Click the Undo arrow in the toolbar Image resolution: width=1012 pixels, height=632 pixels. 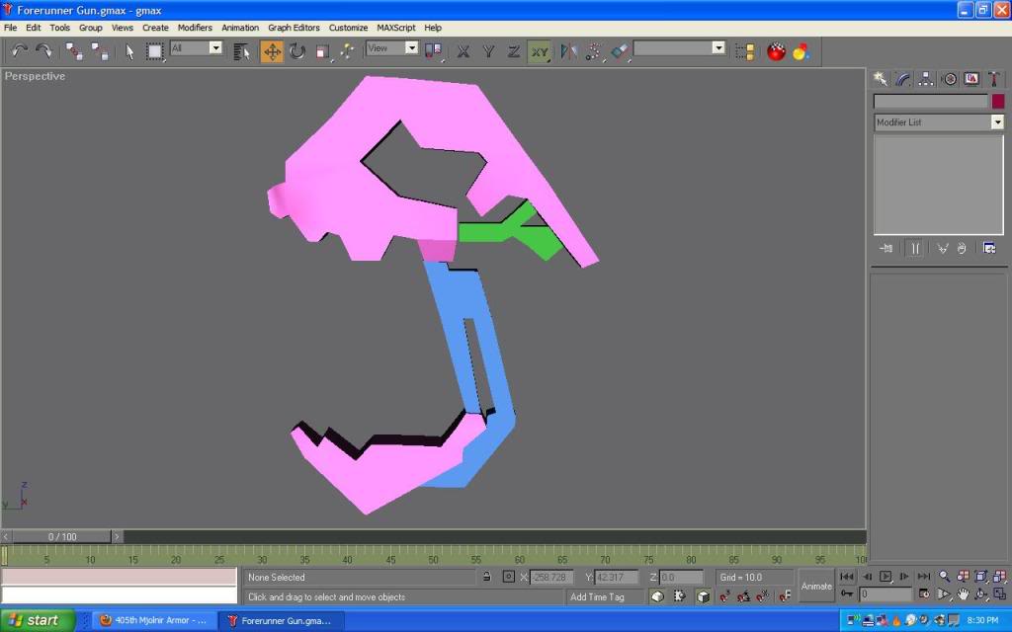point(20,50)
